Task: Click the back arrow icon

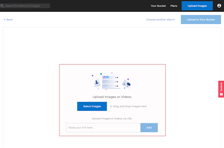Action: click(4, 19)
